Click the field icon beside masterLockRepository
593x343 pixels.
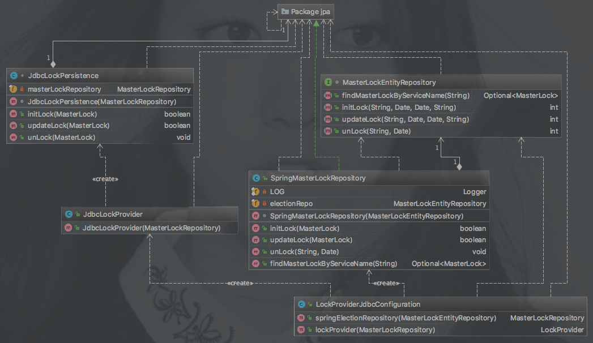[x=14, y=89]
